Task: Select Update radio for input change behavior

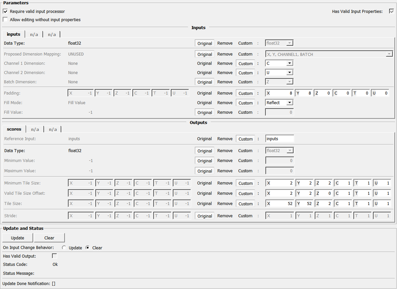Action: click(64, 248)
